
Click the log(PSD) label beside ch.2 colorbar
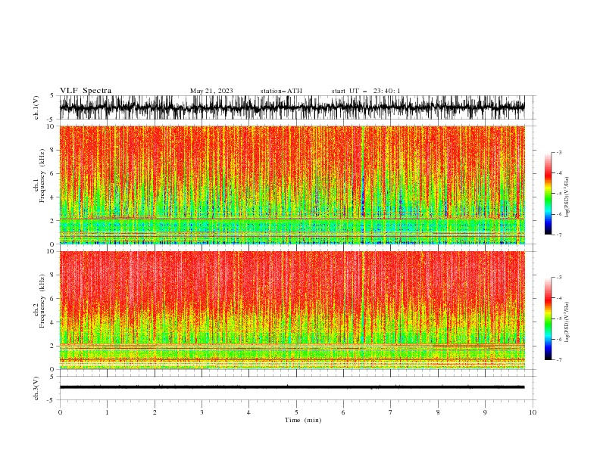click(x=567, y=322)
